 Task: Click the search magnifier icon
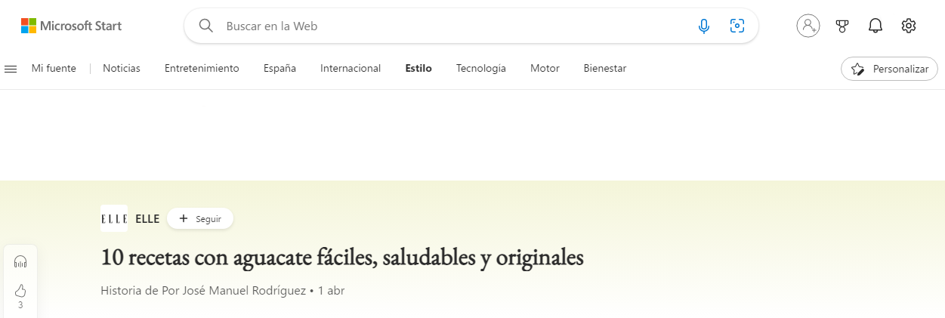click(205, 26)
